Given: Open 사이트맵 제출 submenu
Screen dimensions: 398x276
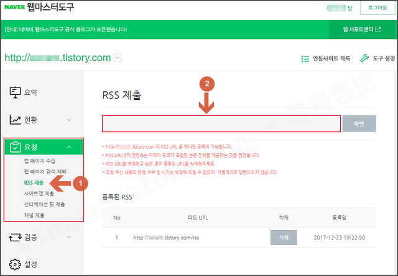Looking at the screenshot, I should pos(39,194).
